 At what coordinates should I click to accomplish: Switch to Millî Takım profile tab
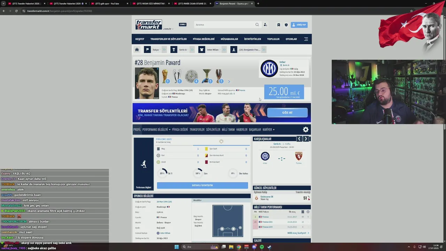tap(228, 130)
